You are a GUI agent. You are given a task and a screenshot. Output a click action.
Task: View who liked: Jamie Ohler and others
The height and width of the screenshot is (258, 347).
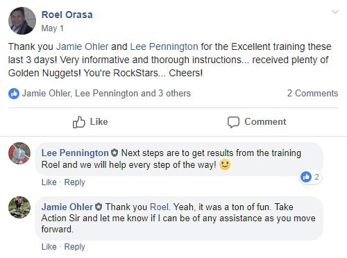[x=106, y=94]
